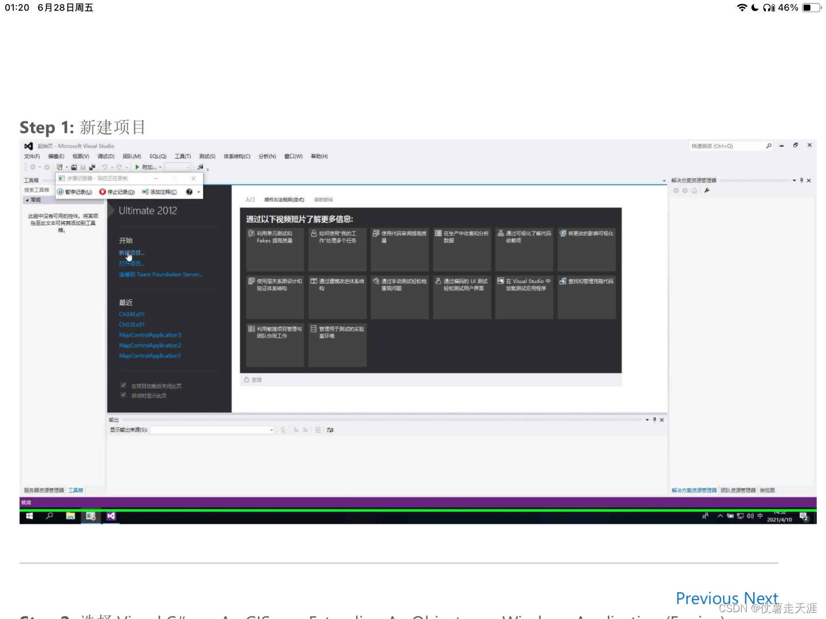Open the 视图(V) menu
The width and height of the screenshot is (826, 619).
pos(81,156)
